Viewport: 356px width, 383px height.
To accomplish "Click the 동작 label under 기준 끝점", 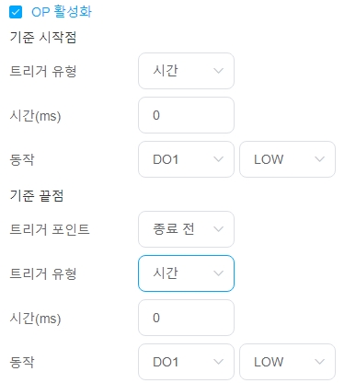I will point(22,362).
